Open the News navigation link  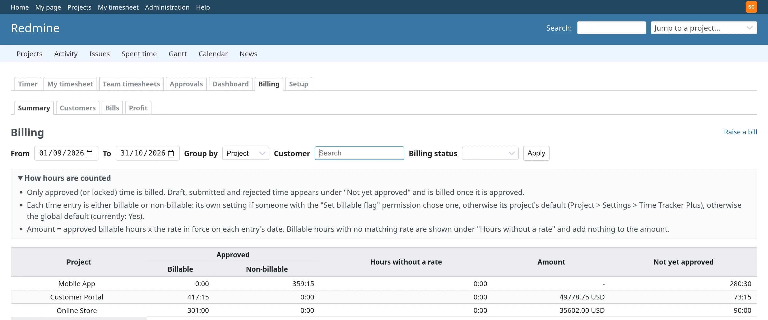coord(248,54)
